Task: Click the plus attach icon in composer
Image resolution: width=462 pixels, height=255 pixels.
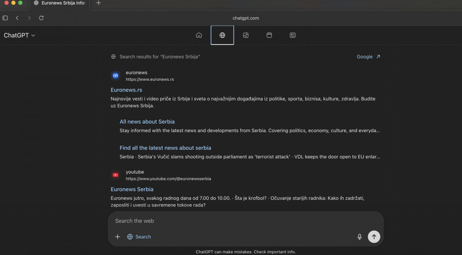Action: 118,237
